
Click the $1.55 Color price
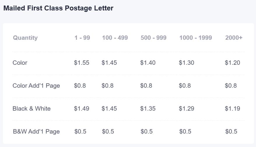[82, 63]
